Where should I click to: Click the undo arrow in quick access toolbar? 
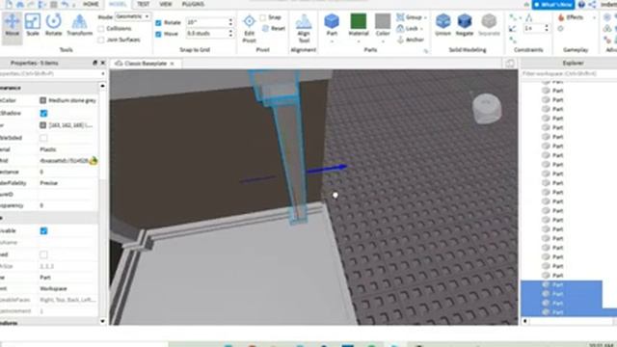tap(65, 4)
